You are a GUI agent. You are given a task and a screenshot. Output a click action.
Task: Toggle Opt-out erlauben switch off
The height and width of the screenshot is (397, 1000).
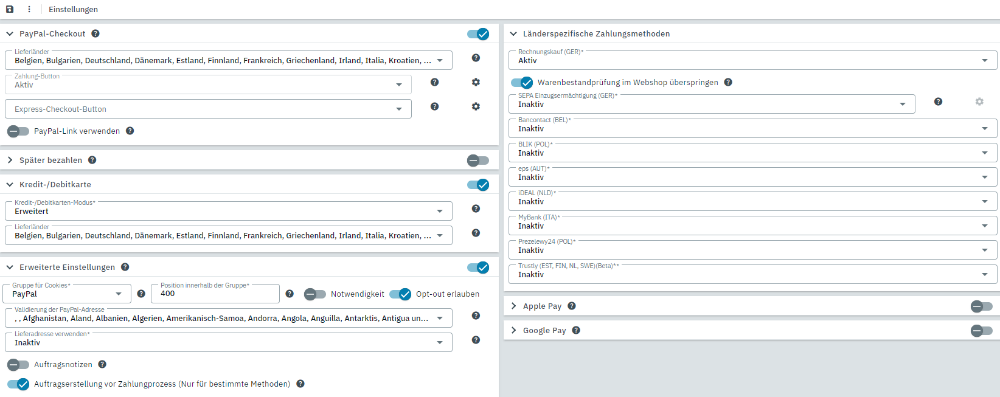pyautogui.click(x=400, y=294)
